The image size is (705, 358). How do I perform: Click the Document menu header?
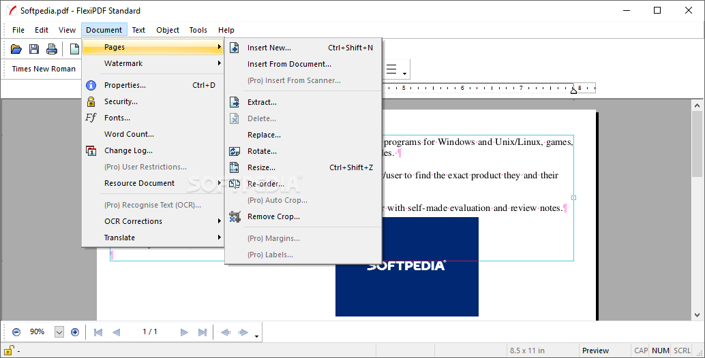point(104,30)
